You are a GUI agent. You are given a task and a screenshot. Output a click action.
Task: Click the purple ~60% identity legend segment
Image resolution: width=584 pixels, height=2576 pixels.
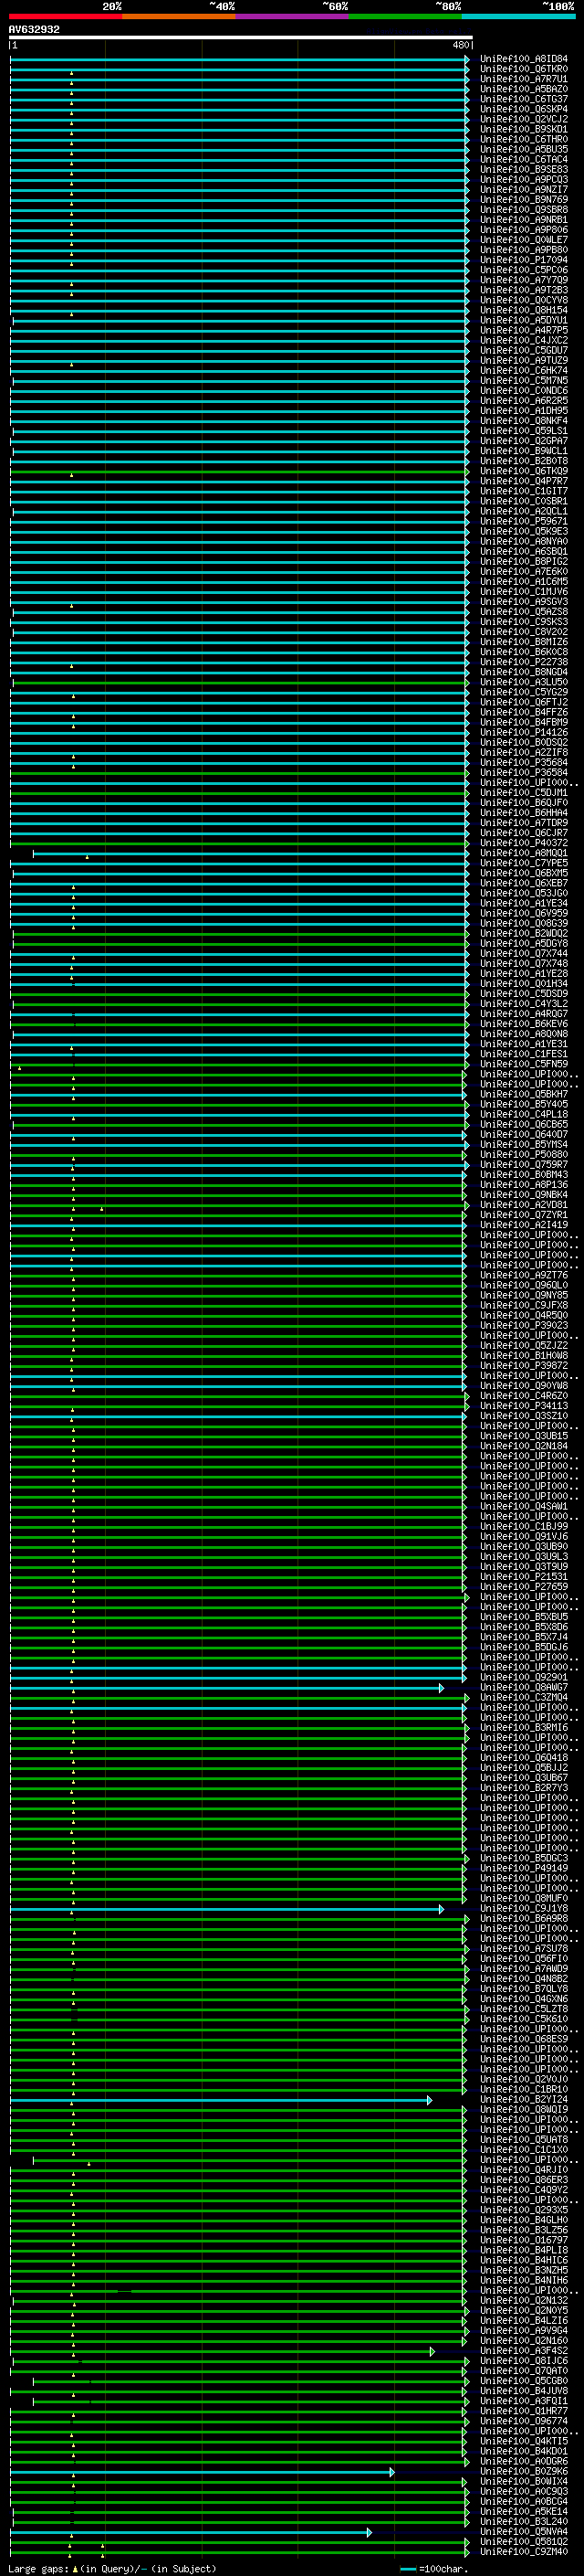click(x=293, y=16)
